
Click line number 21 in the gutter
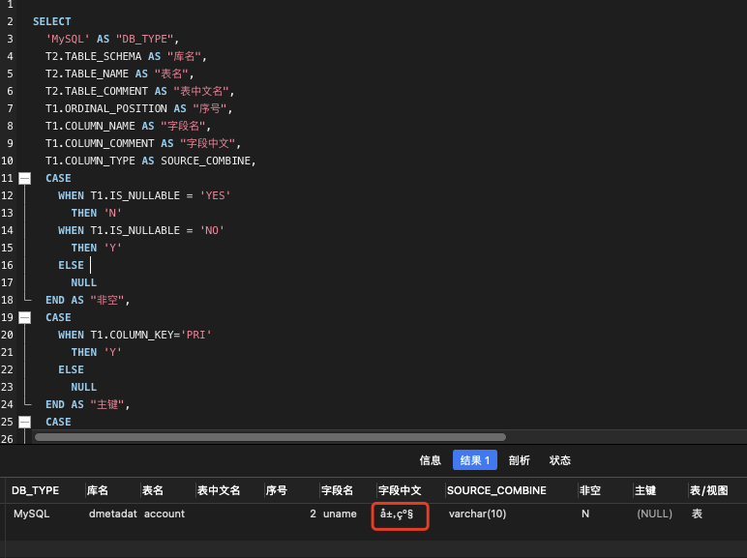(x=7, y=352)
